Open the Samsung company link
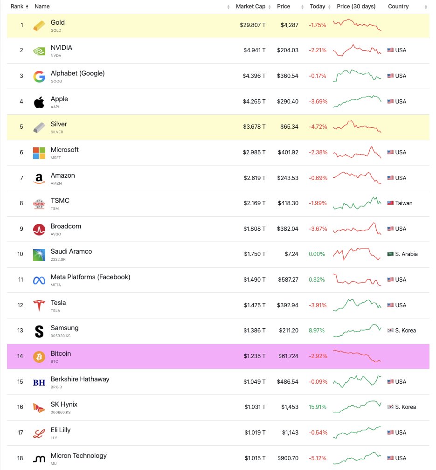436x470 pixels. coord(65,328)
